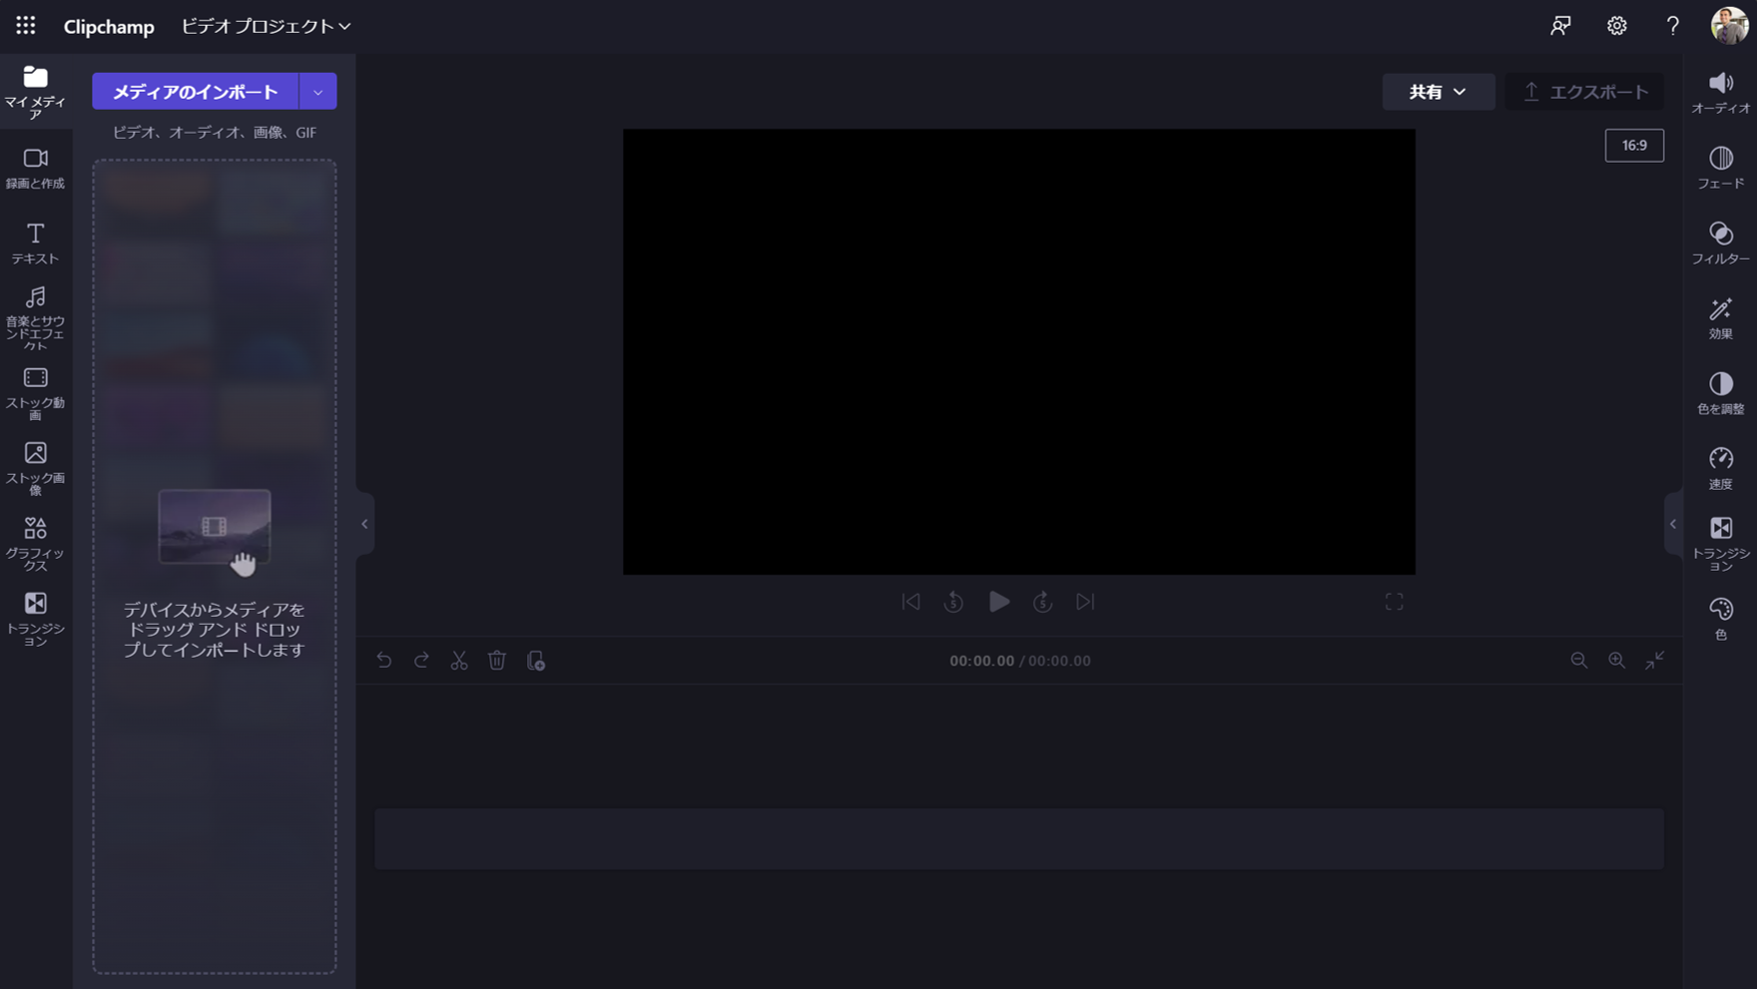Image resolution: width=1757 pixels, height=989 pixels.
Task: Open the 速度 adjustment panel
Action: point(1720,467)
